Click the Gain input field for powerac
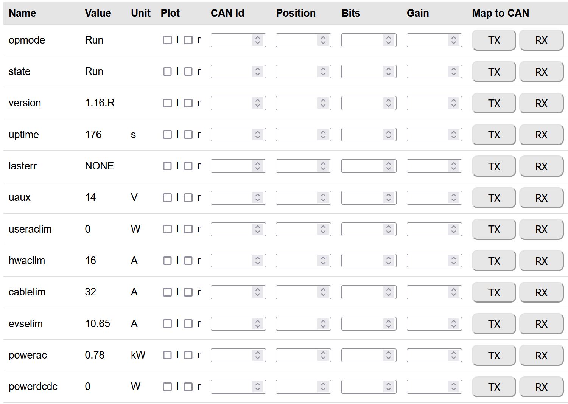The width and height of the screenshot is (568, 404). coord(428,355)
